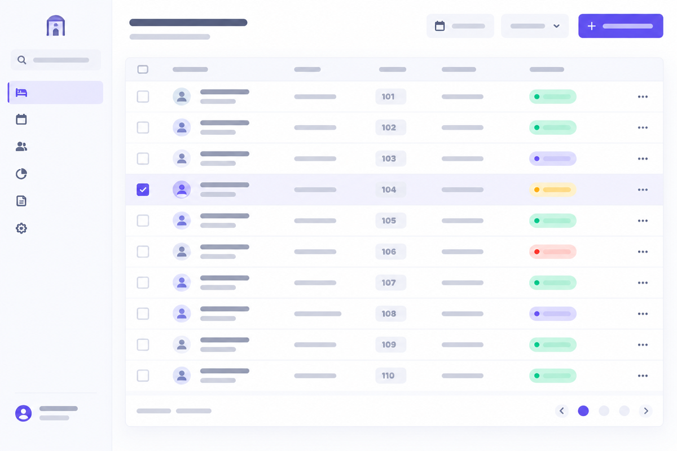
Task: Click the search field in the sidebar
Action: coord(55,60)
